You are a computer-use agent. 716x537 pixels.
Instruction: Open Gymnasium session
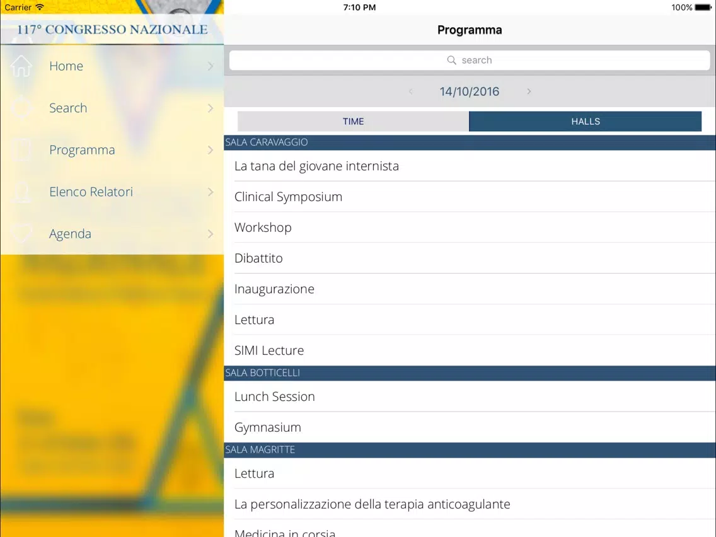[x=470, y=427]
